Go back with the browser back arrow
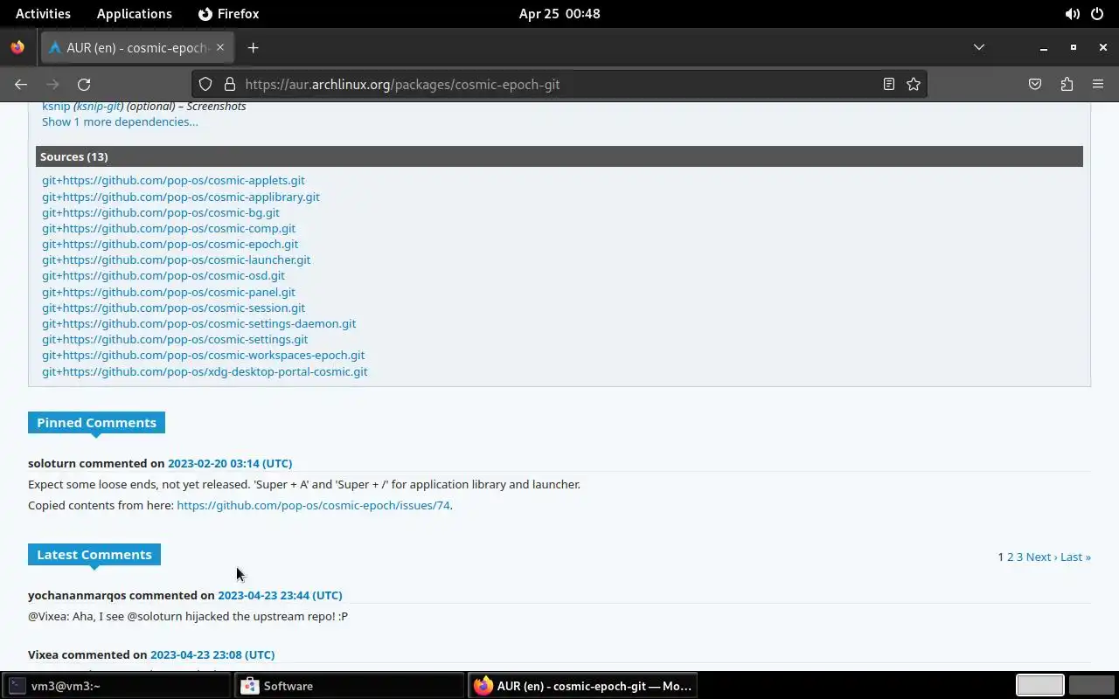The width and height of the screenshot is (1119, 699). (x=21, y=84)
